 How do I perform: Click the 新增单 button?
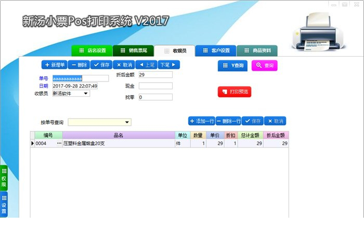pyautogui.click(x=54, y=65)
